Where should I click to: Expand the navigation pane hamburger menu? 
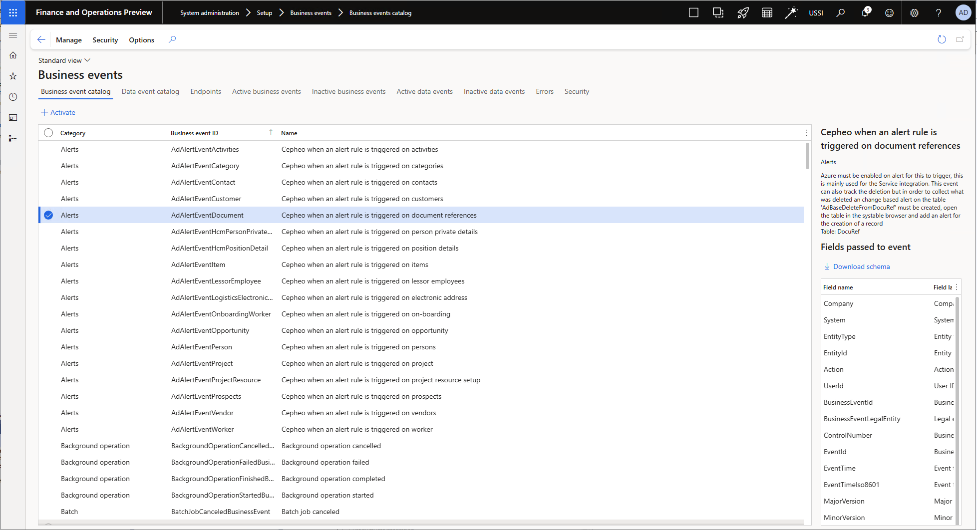coord(13,35)
